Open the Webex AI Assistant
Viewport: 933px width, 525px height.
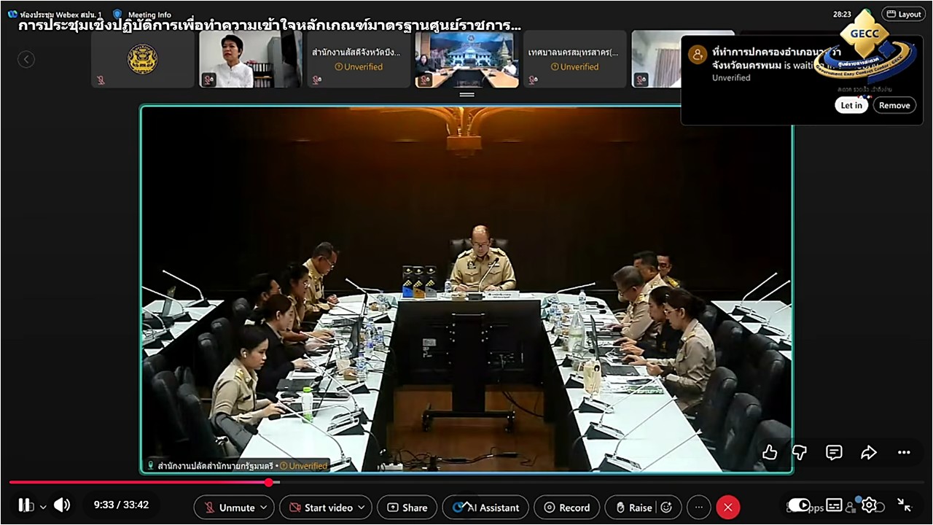[x=485, y=507]
